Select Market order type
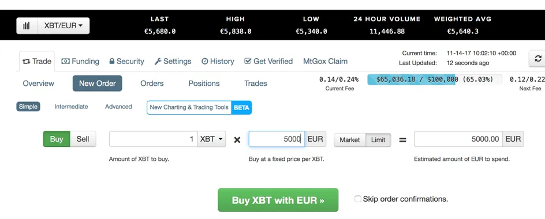Screen dimensions: 545x219 [350, 140]
